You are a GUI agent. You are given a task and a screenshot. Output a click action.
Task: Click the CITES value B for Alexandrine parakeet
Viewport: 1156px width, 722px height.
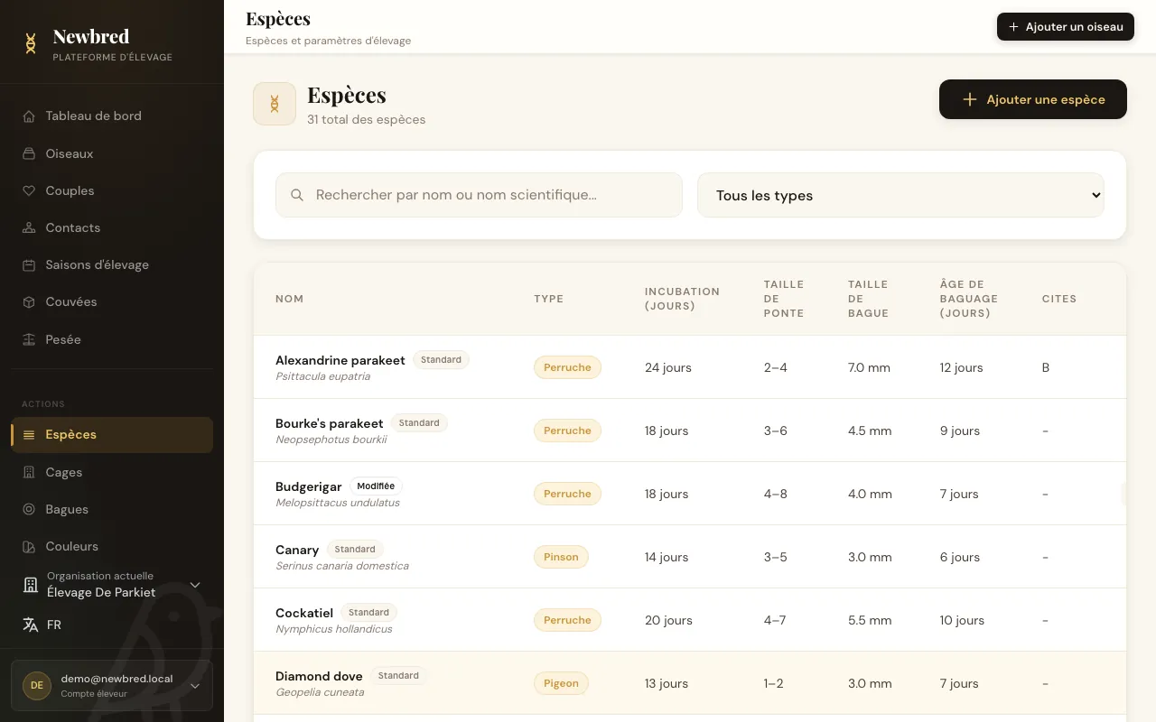(x=1046, y=367)
